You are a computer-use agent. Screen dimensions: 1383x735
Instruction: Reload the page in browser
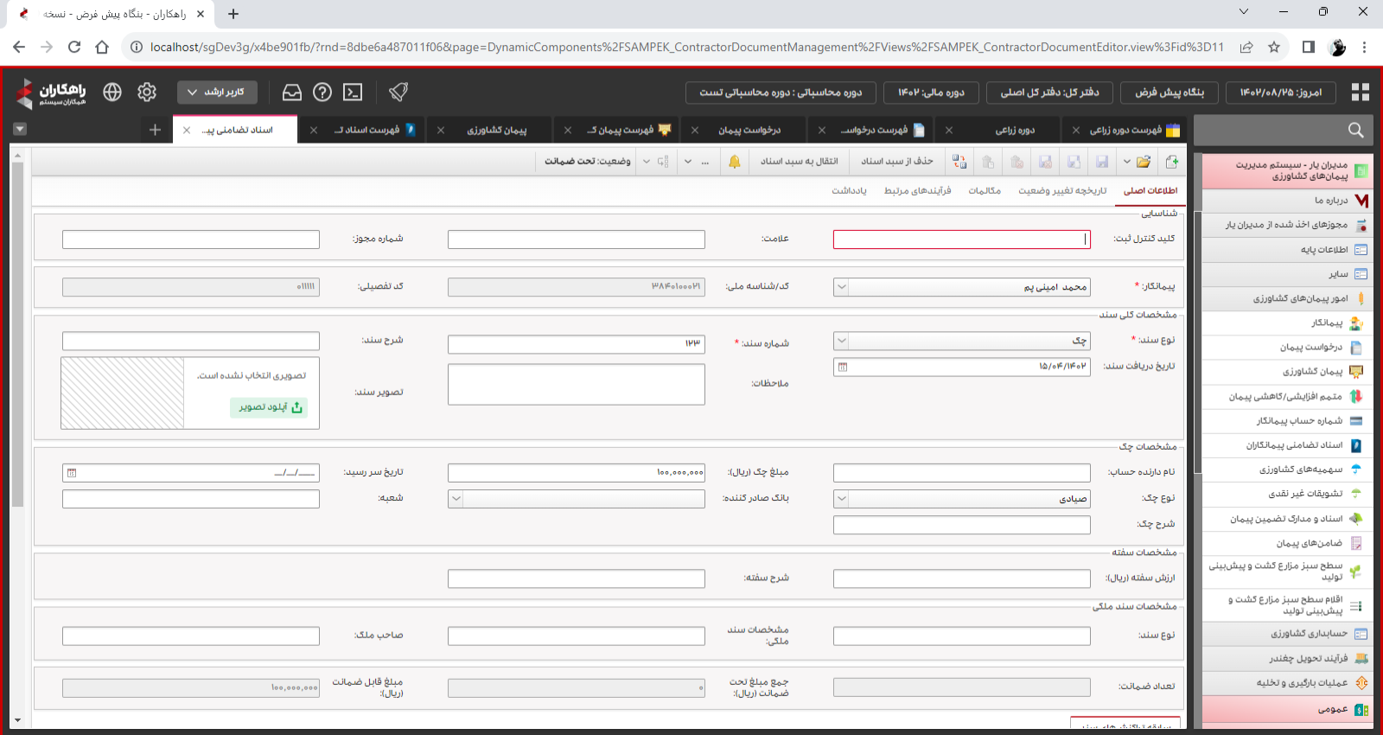click(74, 48)
